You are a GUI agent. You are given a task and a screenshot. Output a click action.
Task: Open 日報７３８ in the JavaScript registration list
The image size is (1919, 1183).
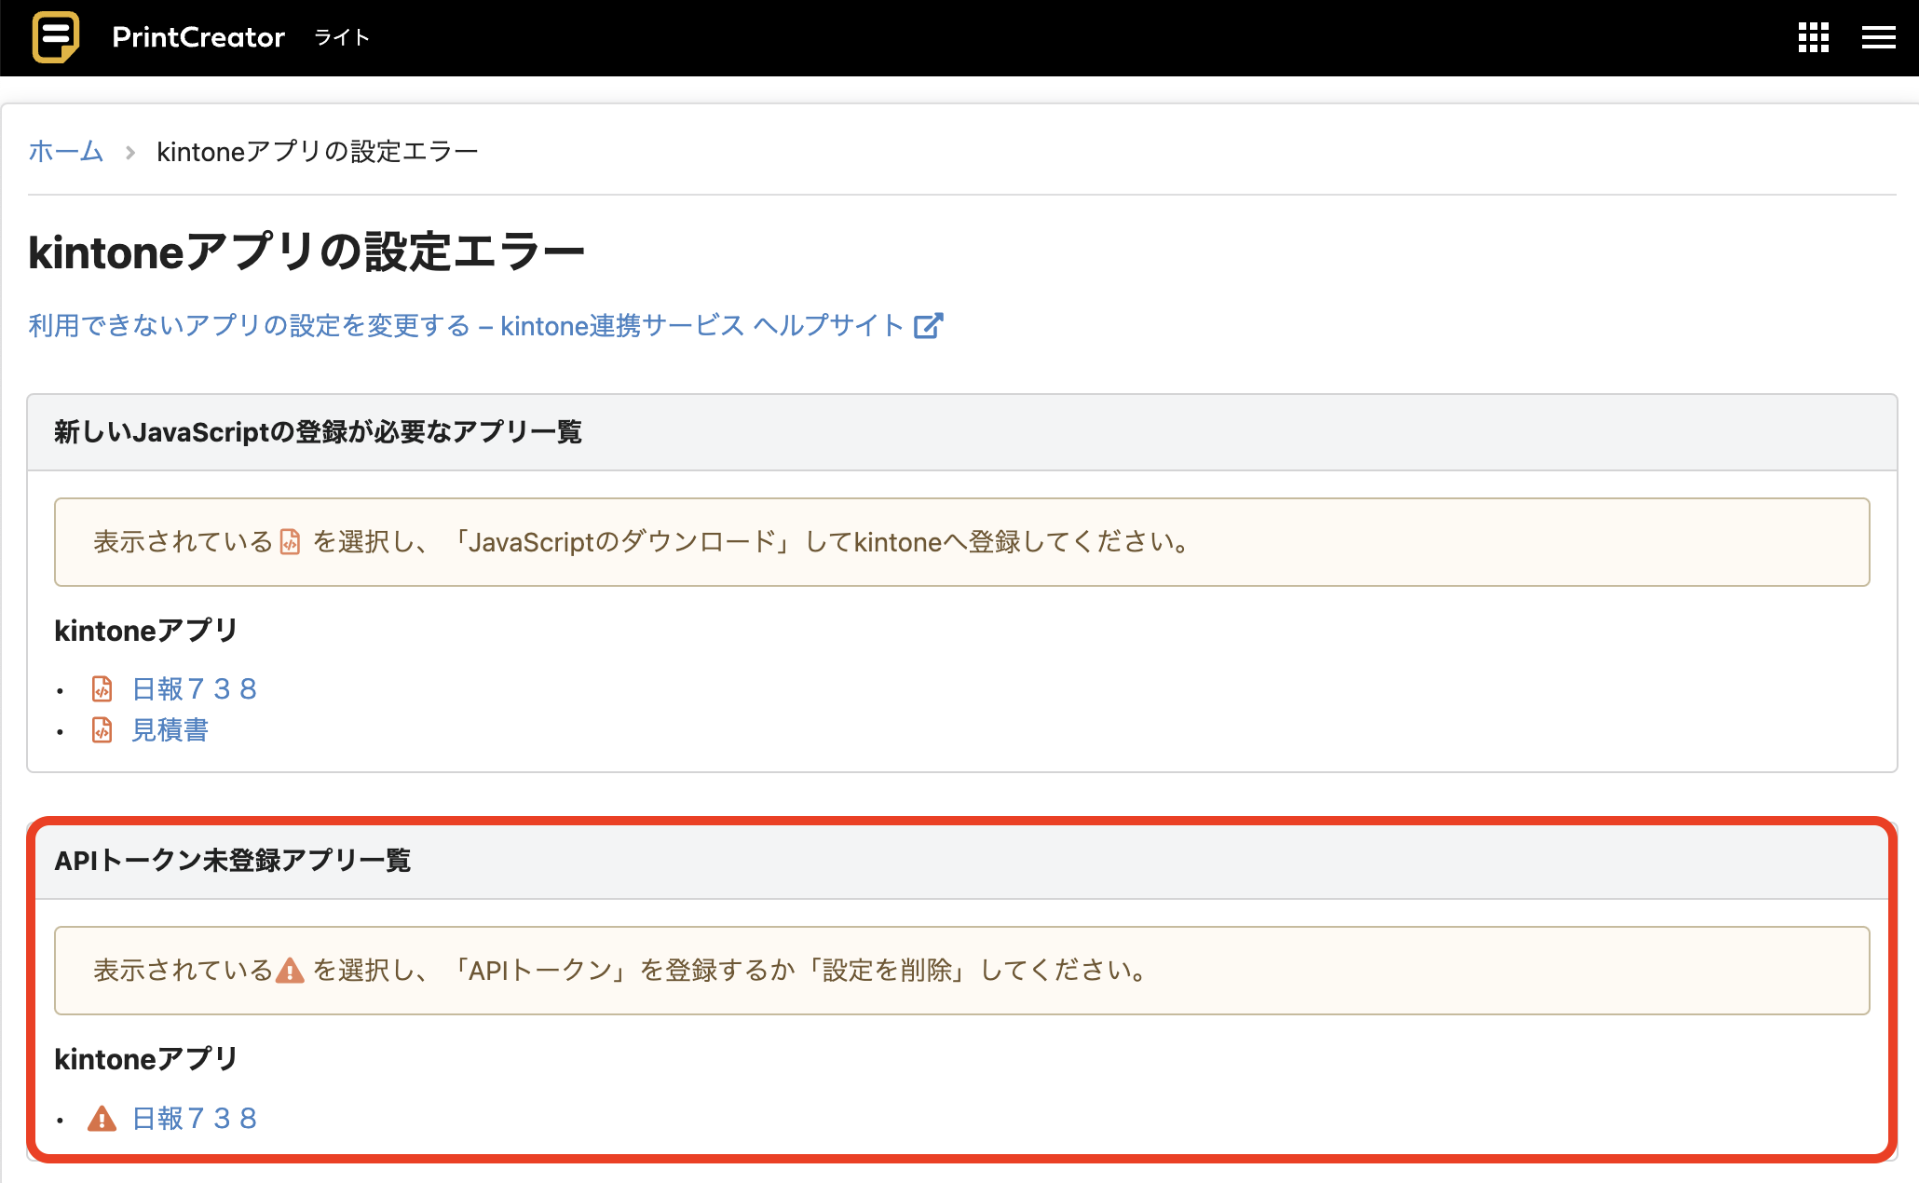[x=195, y=688]
